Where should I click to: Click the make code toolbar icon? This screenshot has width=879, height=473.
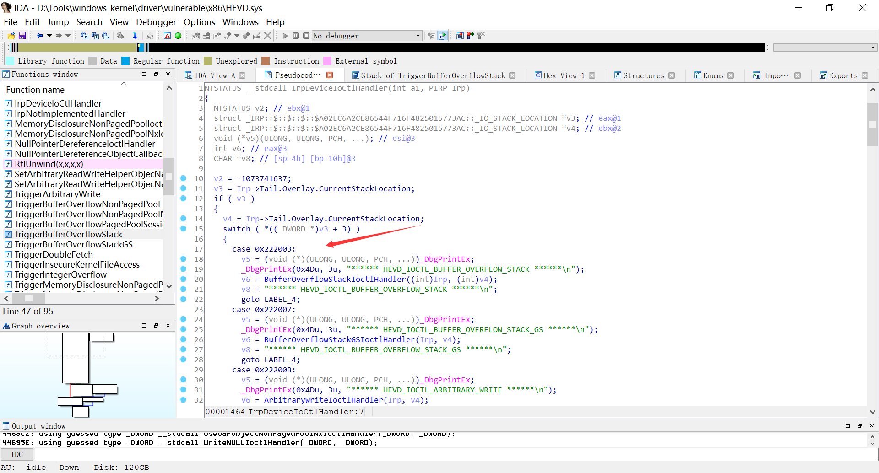196,36
